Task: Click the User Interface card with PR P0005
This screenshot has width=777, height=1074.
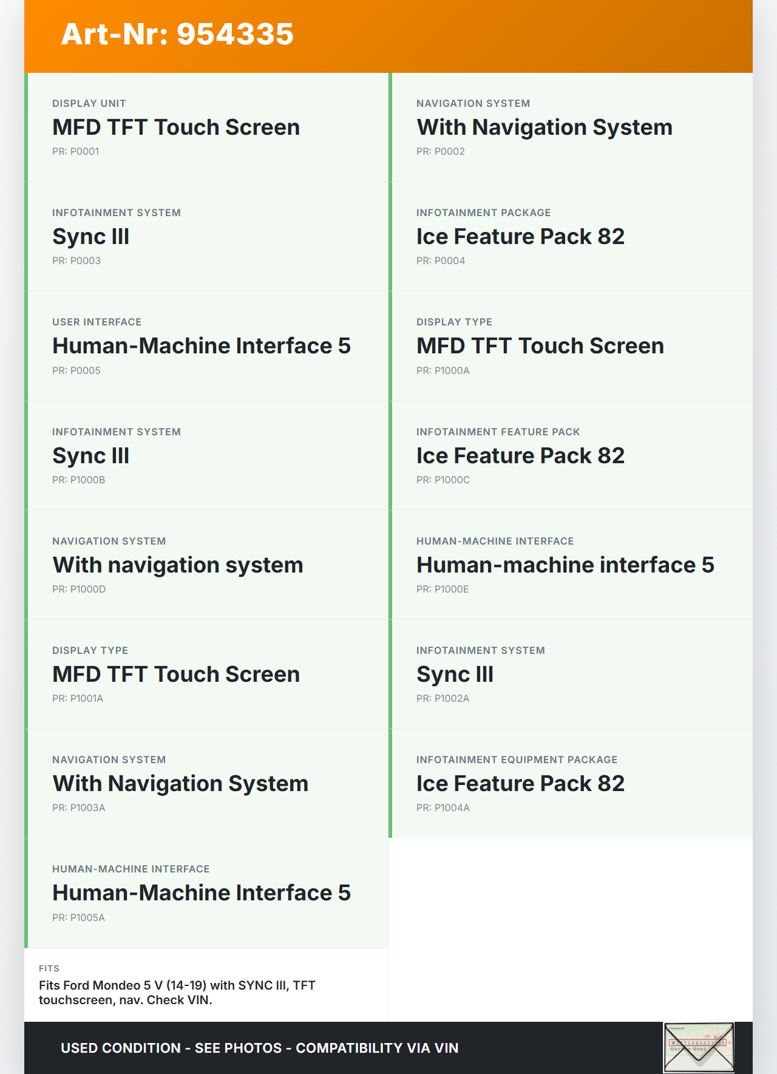Action: pos(207,346)
